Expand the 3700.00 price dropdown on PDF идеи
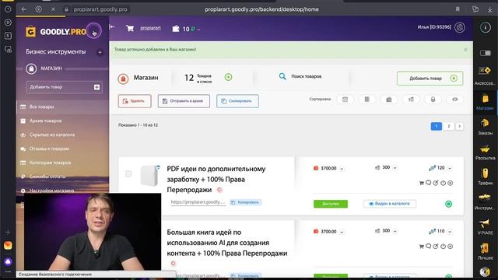This screenshot has height=280, width=498. [342, 169]
